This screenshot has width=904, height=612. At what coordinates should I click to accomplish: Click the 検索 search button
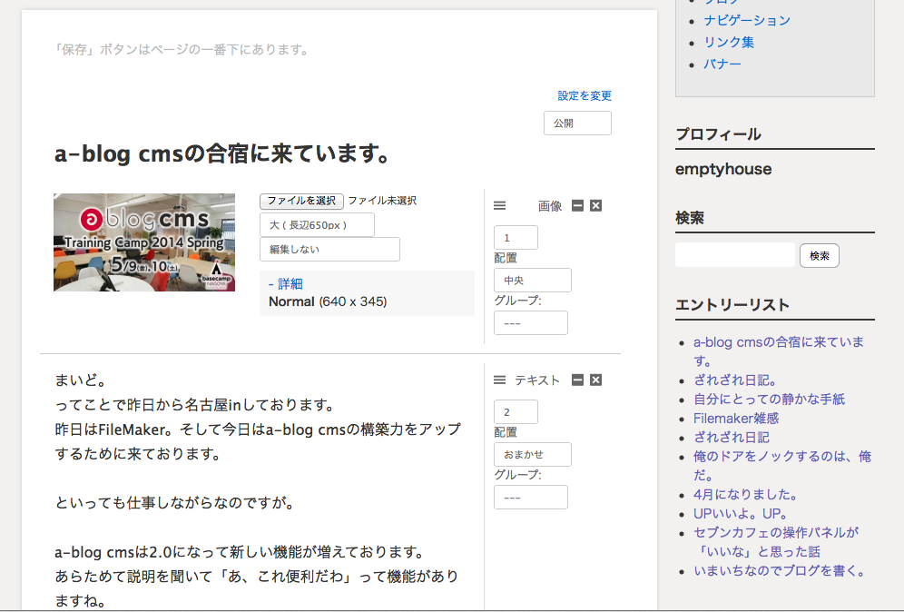pos(820,255)
